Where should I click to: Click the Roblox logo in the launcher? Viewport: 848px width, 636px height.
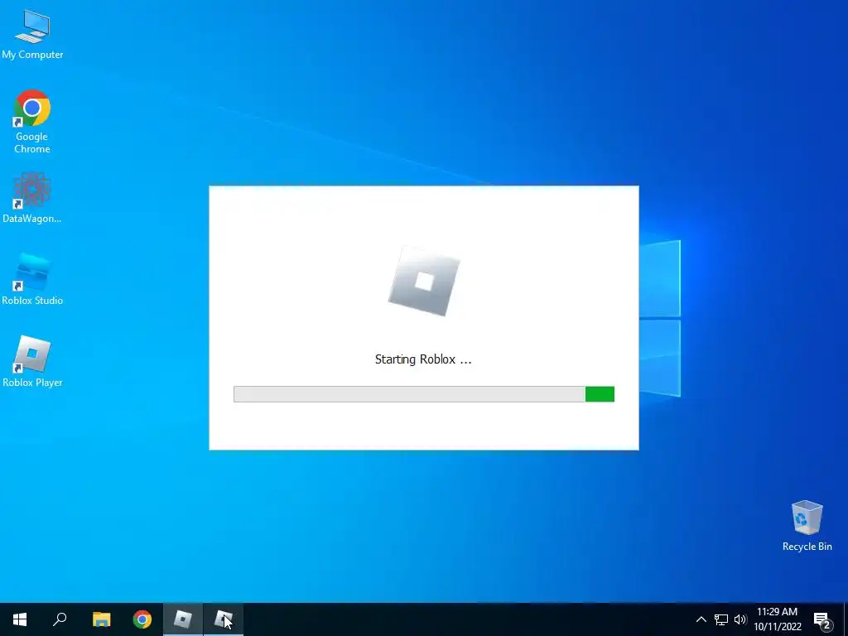pyautogui.click(x=424, y=282)
